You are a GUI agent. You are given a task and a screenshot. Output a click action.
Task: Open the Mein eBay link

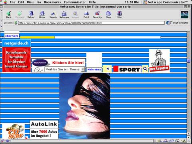pyautogui.click(x=94, y=70)
